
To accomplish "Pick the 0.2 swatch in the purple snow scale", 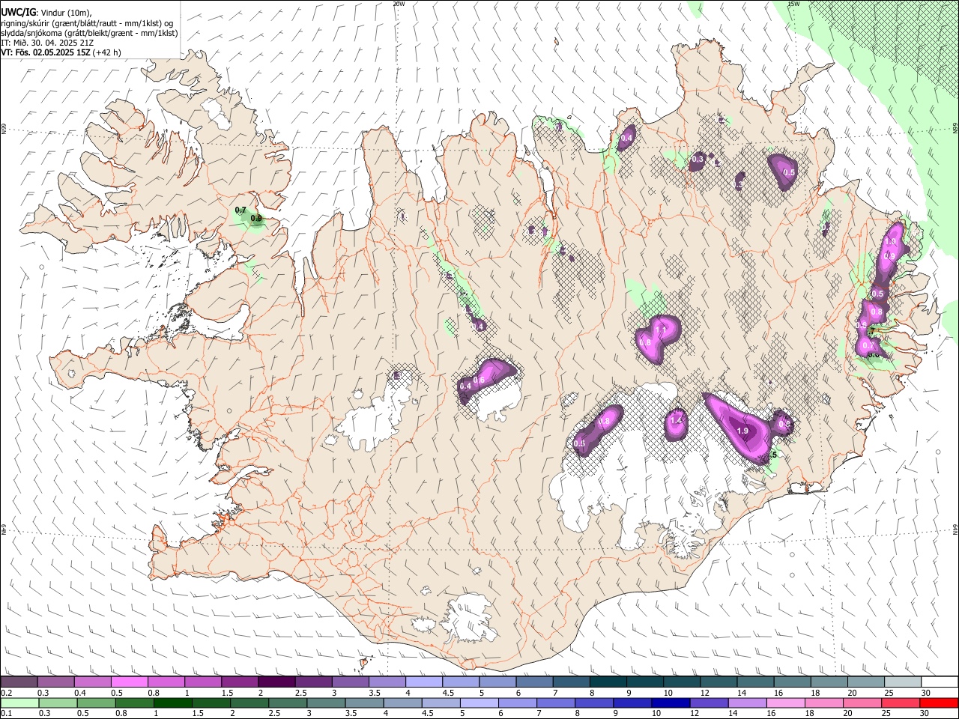I will 19,682.
